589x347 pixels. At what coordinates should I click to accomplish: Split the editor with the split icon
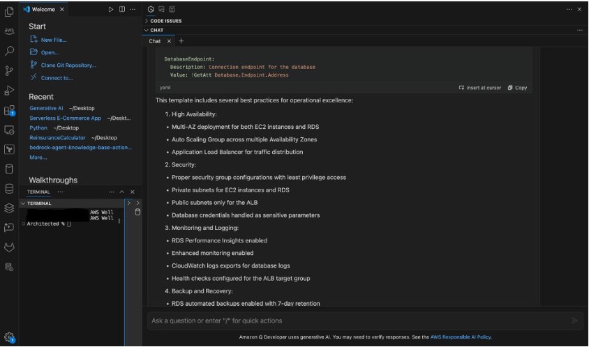tap(122, 9)
